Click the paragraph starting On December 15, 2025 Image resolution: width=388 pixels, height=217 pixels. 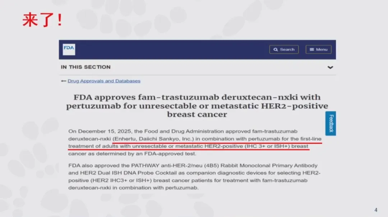coord(195,143)
